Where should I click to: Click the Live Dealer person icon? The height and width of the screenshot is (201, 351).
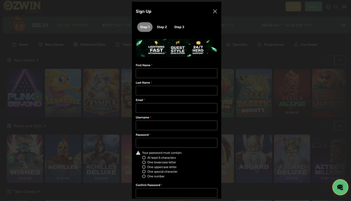click(x=296, y=45)
